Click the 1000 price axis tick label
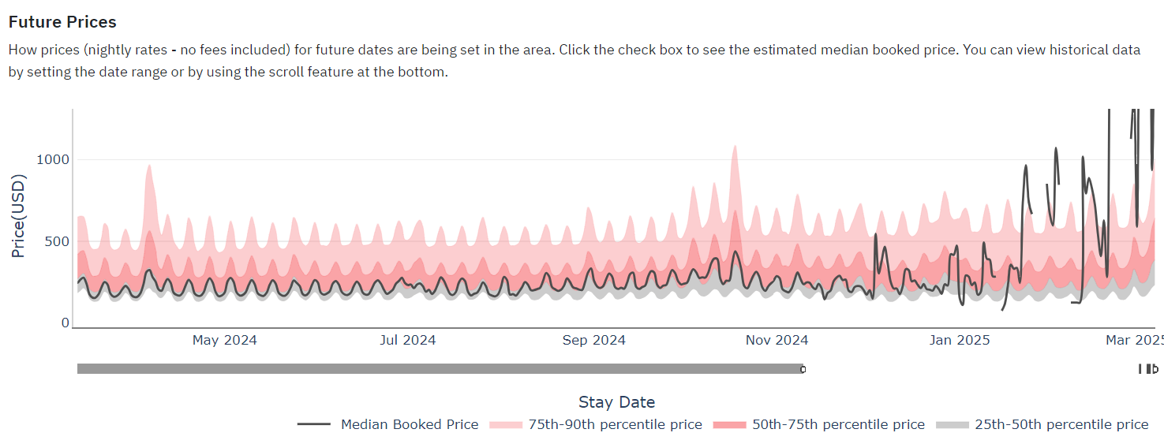Image resolution: width=1164 pixels, height=444 pixels. point(53,159)
